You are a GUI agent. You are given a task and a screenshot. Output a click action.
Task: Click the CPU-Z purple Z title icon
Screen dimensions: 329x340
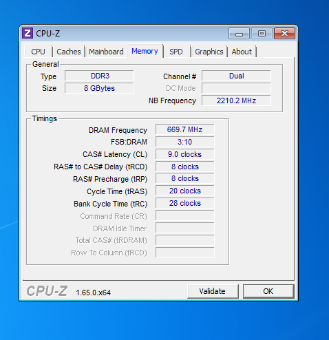[28, 33]
